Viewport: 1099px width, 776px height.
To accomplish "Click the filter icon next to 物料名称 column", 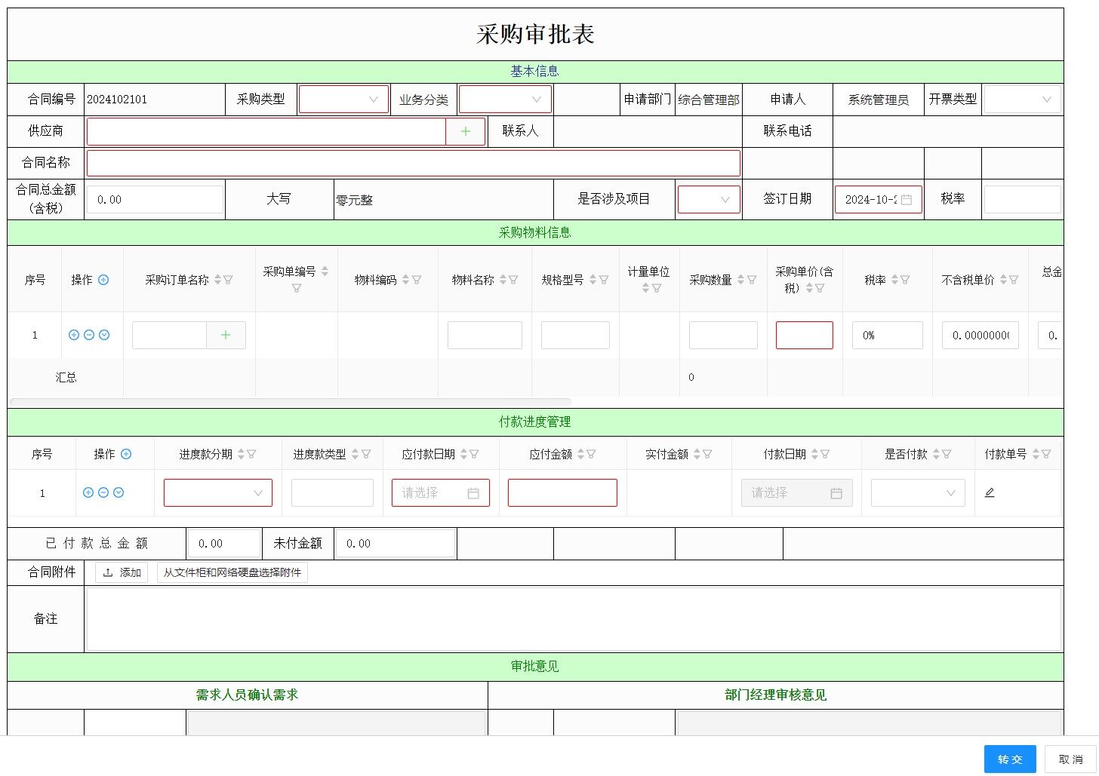I will pos(514,280).
